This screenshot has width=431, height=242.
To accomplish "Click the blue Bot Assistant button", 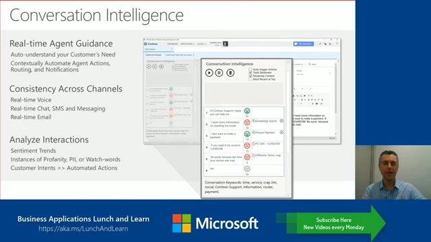I will pos(304,44).
